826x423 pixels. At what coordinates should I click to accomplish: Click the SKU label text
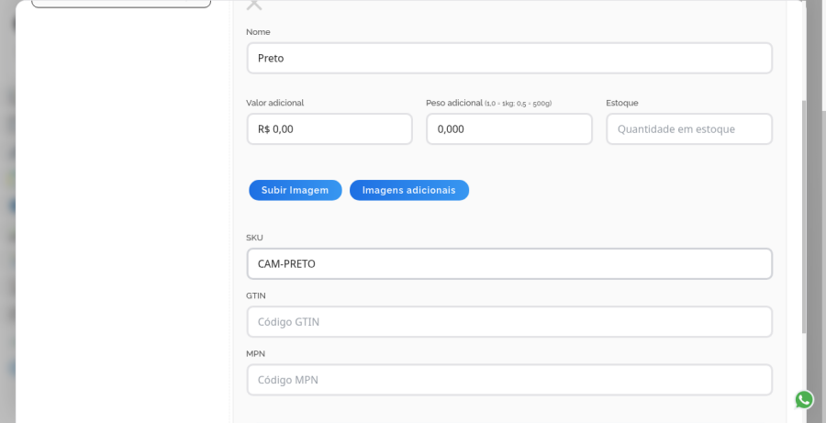254,238
